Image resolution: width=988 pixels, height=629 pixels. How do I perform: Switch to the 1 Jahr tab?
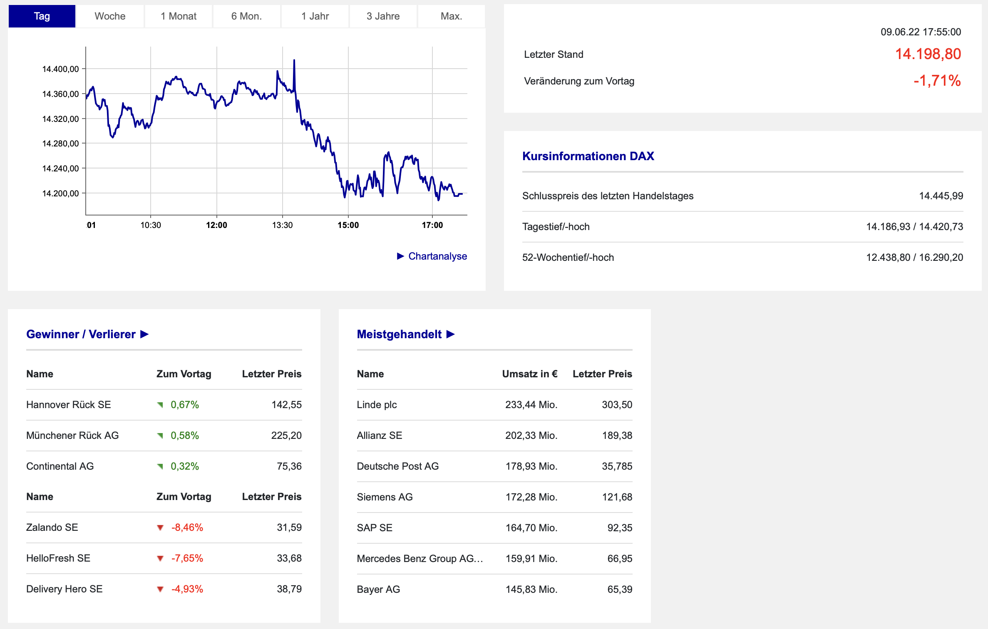click(x=315, y=16)
